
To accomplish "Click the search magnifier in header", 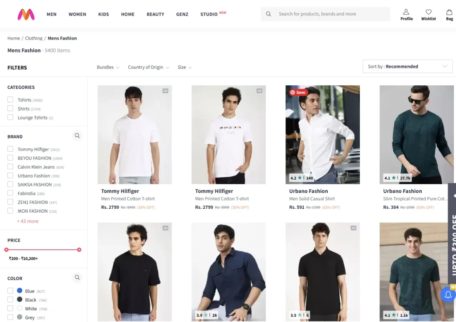I will coord(269,14).
